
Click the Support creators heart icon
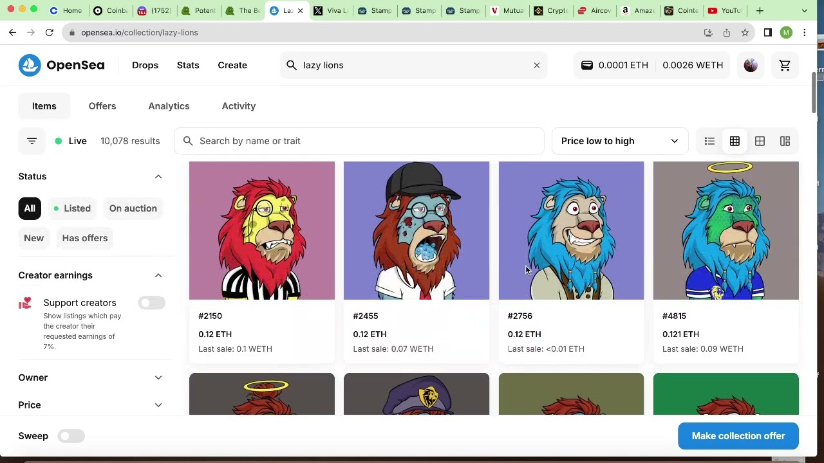[25, 303]
